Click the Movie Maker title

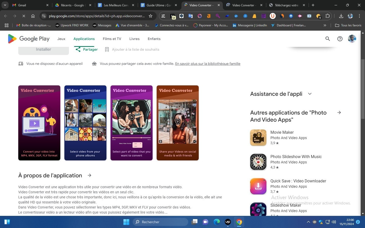[282, 132]
